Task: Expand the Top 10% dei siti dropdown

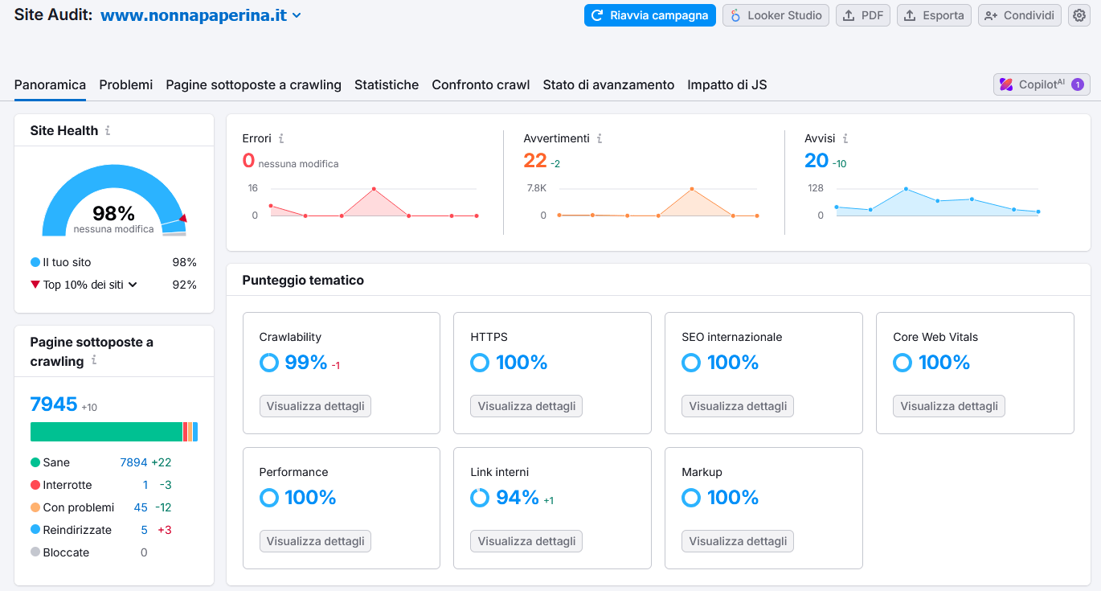Action: click(133, 285)
